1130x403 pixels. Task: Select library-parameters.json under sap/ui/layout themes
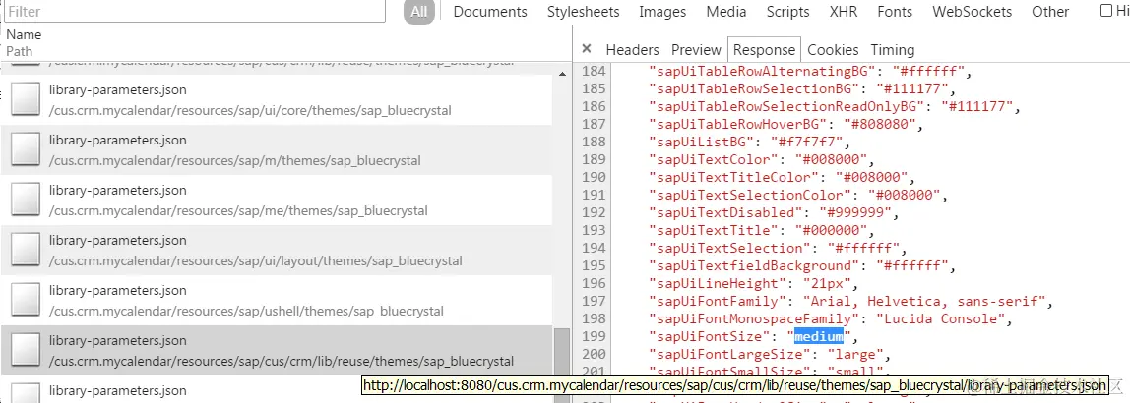click(276, 250)
